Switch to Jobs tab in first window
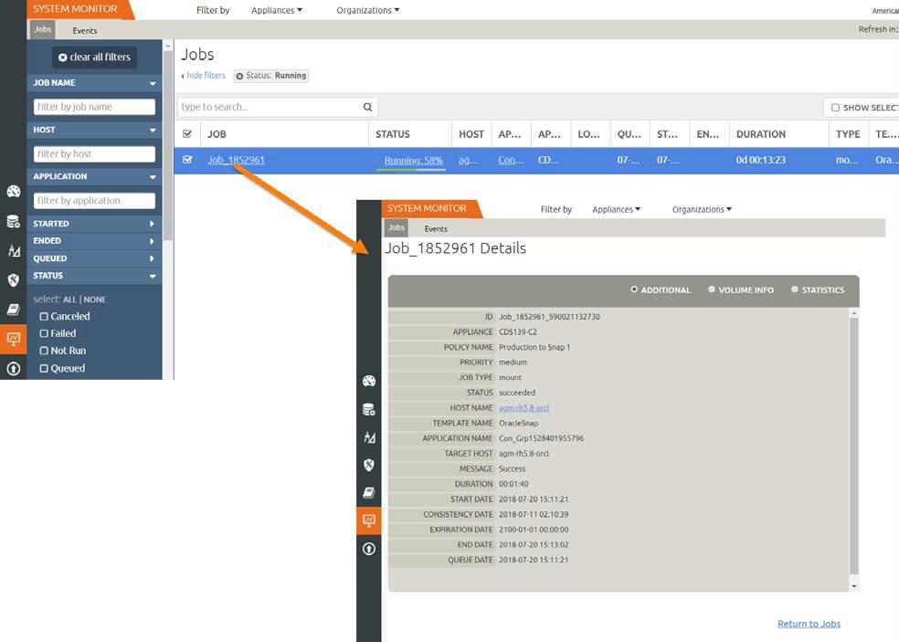Image resolution: width=899 pixels, height=642 pixels. click(x=42, y=30)
